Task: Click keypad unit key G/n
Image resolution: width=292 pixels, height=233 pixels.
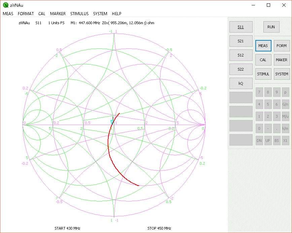Action: [x=286, y=104]
